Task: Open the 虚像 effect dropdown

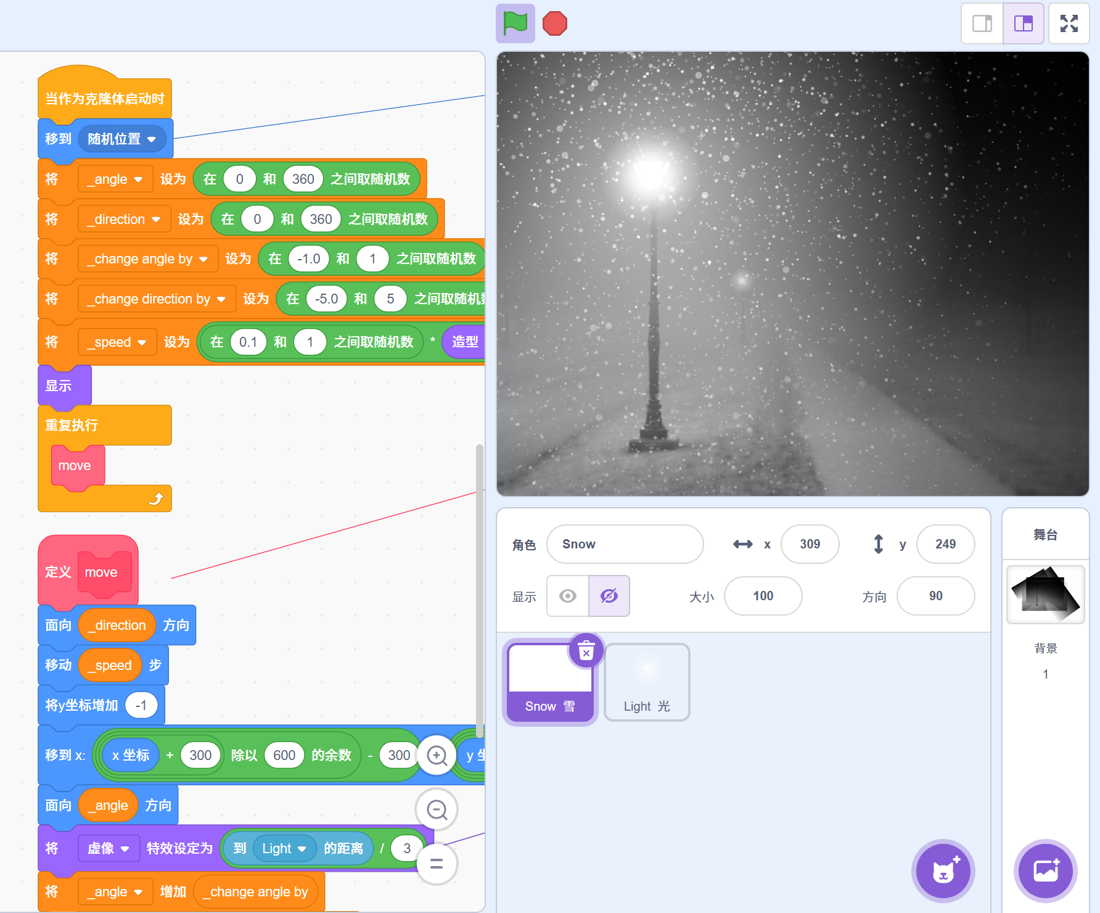Action: tap(125, 849)
